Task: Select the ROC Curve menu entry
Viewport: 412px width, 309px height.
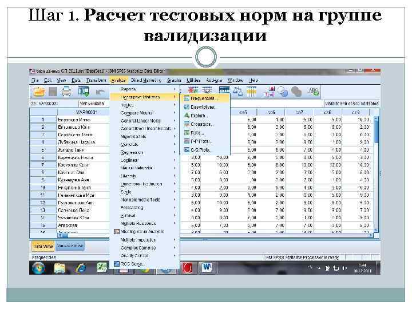Action: [145, 264]
